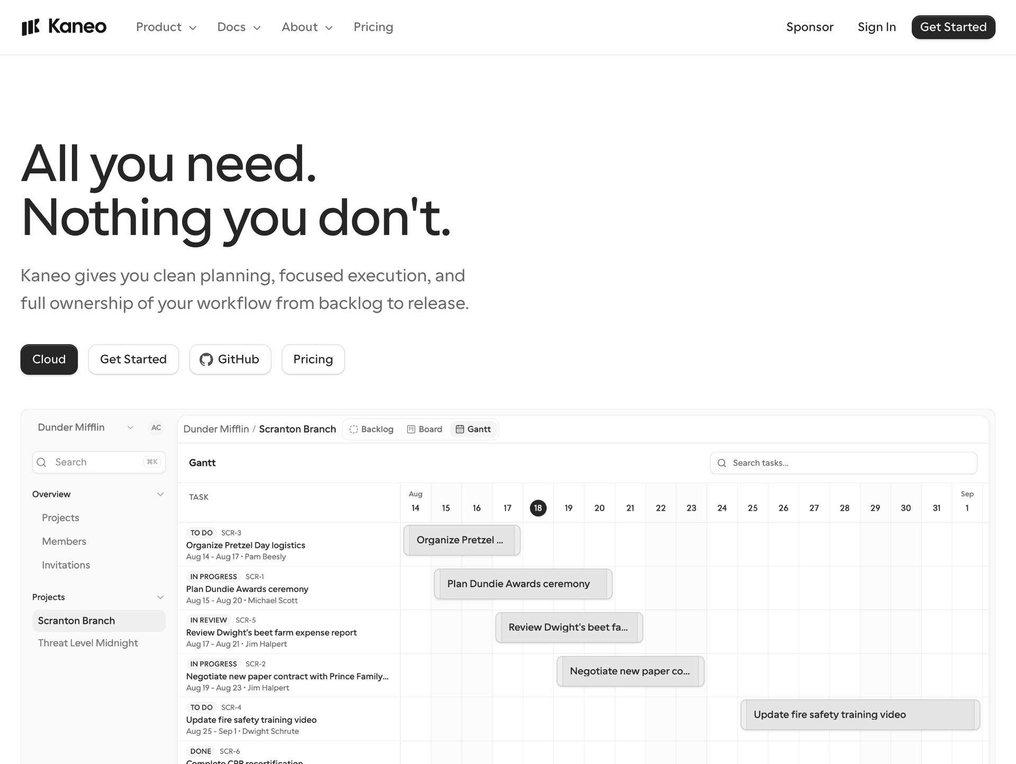Click the GitHub octocat icon
Image resolution: width=1016 pixels, height=764 pixels.
[206, 360]
